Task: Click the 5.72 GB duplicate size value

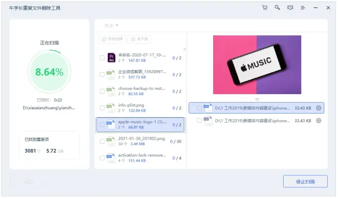Action: click(x=55, y=151)
